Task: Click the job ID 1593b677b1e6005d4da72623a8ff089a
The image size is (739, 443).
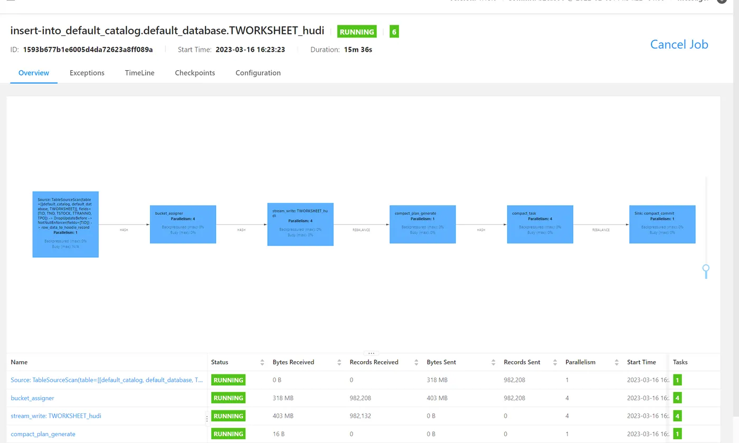Action: [88, 50]
